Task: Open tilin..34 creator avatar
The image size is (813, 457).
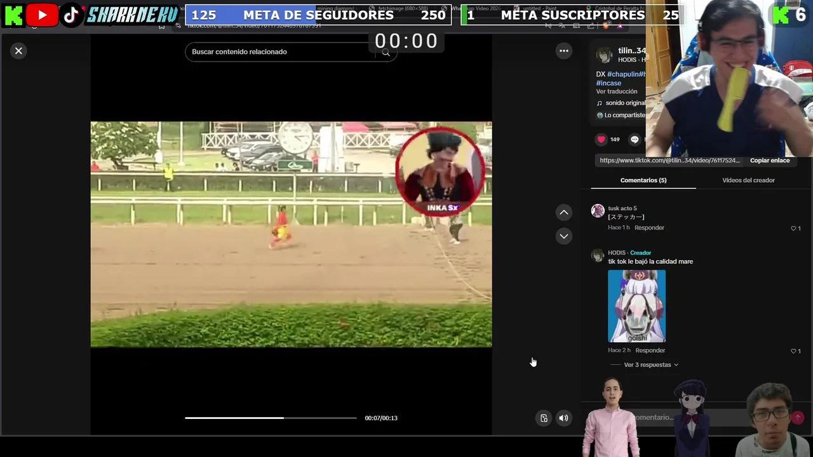Action: pyautogui.click(x=604, y=55)
